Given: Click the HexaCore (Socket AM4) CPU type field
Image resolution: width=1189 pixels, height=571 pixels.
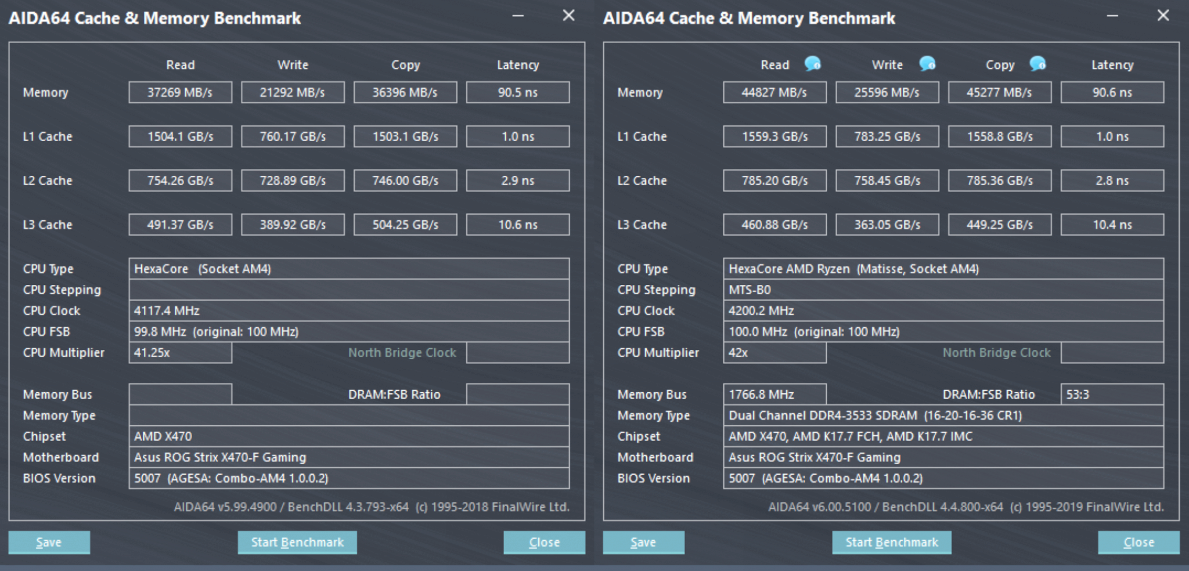Looking at the screenshot, I should 349,269.
